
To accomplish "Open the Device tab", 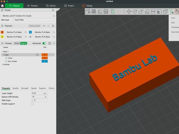I will [x=51, y=6].
